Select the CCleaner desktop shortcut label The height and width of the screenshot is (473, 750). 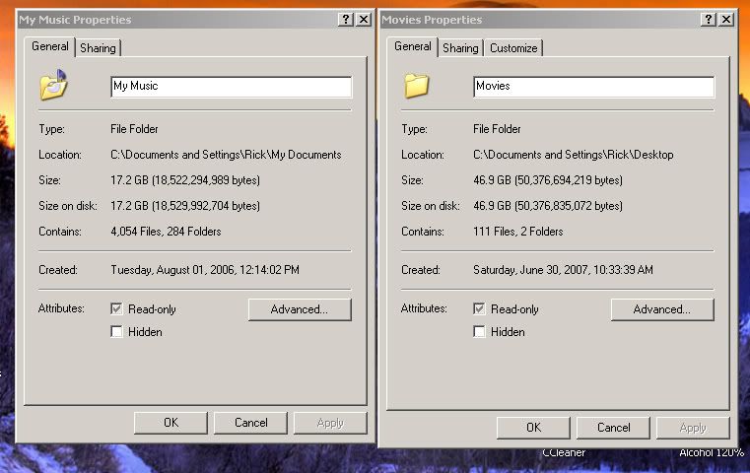coord(564,452)
